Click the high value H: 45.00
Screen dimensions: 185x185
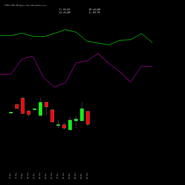tap(95, 10)
